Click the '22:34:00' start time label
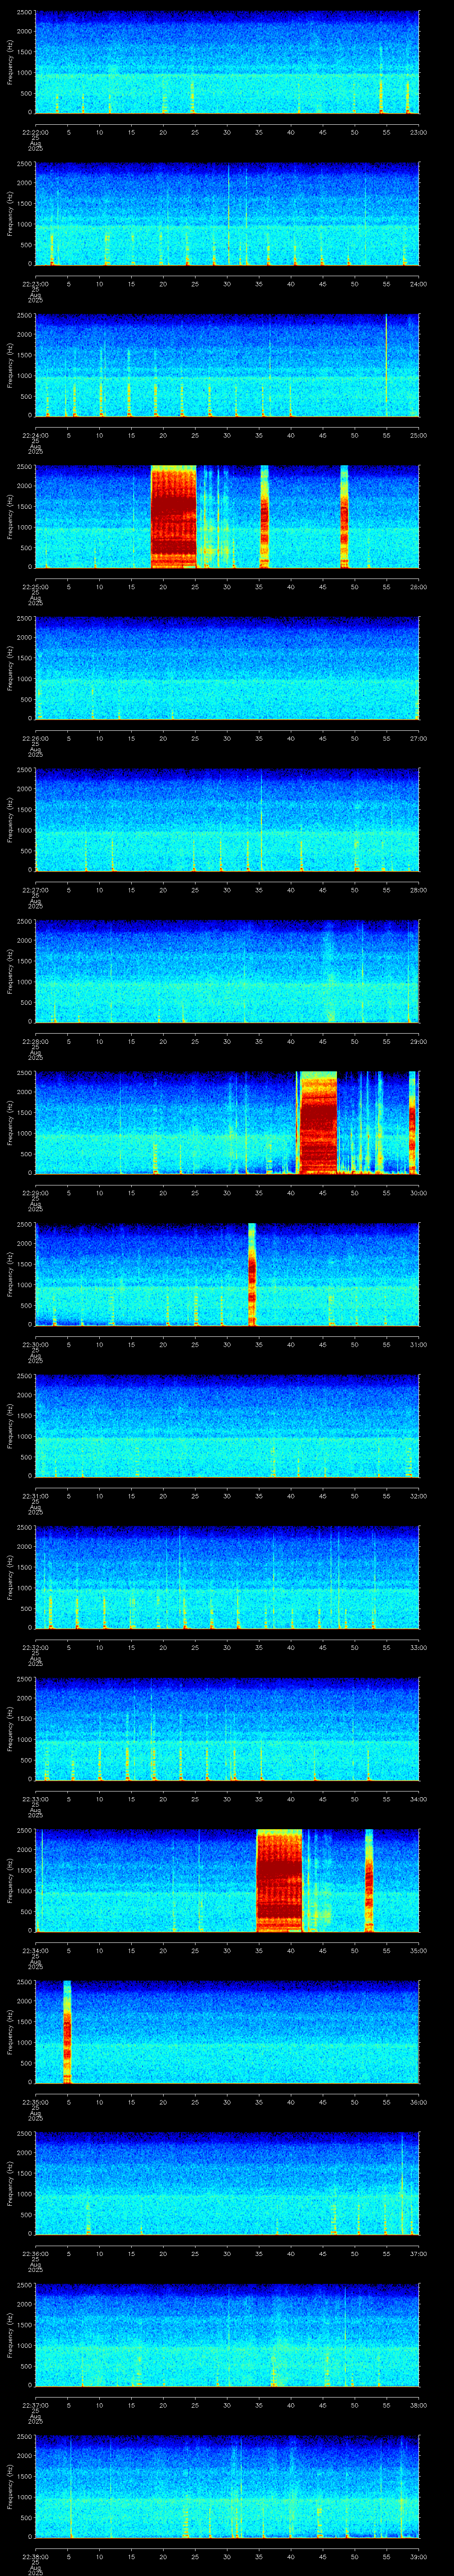Screen dimensions: 454x2576 point(36,1950)
